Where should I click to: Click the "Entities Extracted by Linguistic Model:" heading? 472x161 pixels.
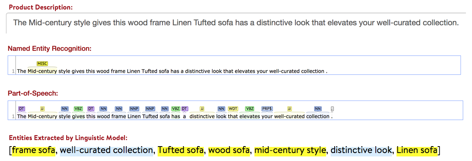[68, 138]
